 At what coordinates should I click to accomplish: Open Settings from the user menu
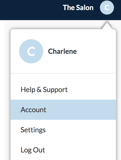click(63, 130)
